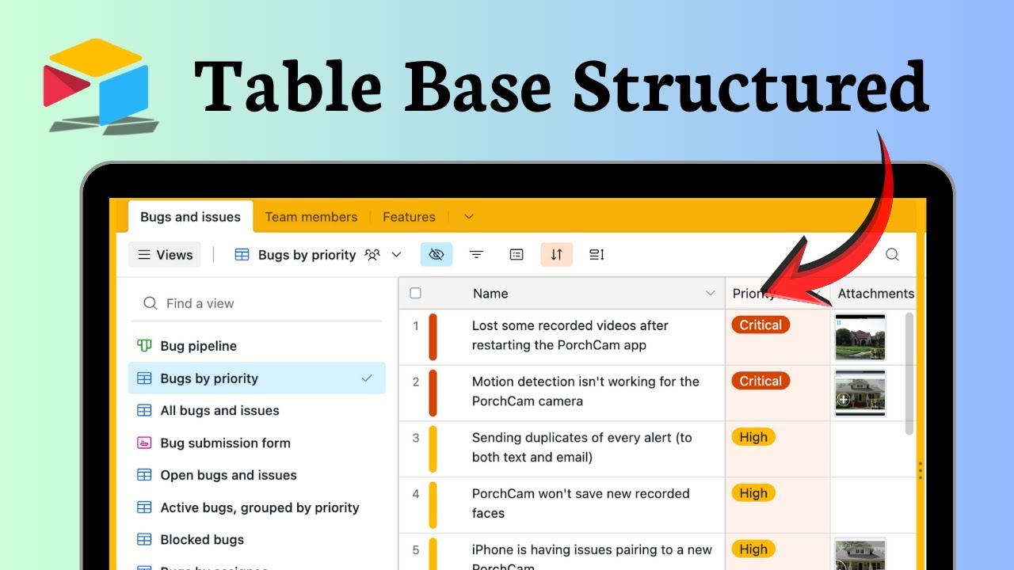Open attachment thumbnail in iPhone pairing row
1014x570 pixels.
pos(860,553)
